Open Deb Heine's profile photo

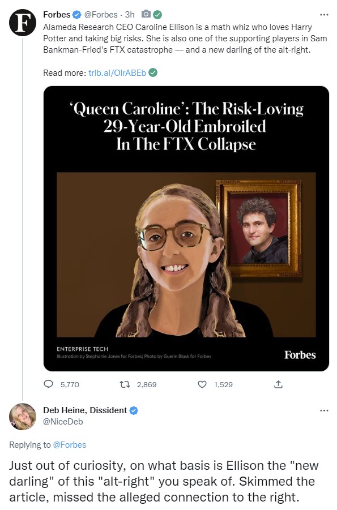click(x=23, y=417)
